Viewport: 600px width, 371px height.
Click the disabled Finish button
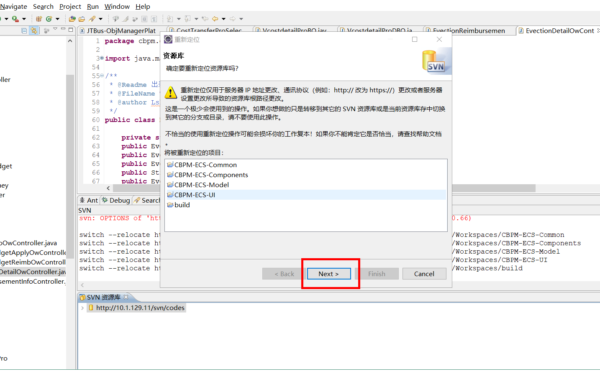(377, 274)
